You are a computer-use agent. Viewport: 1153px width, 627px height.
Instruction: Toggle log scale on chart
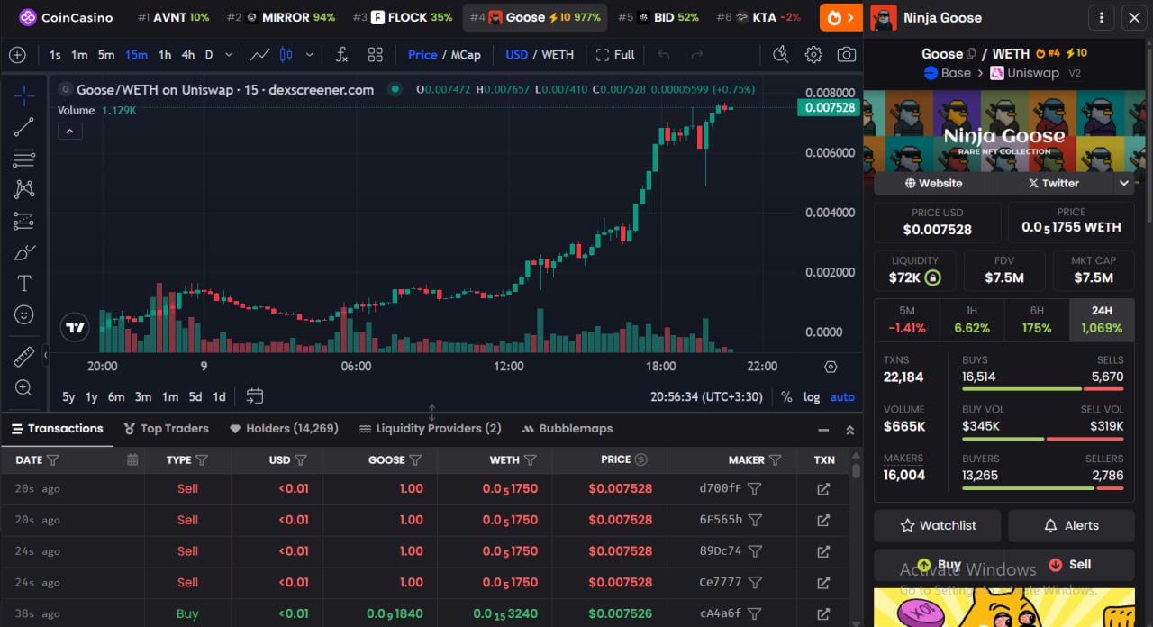[812, 397]
